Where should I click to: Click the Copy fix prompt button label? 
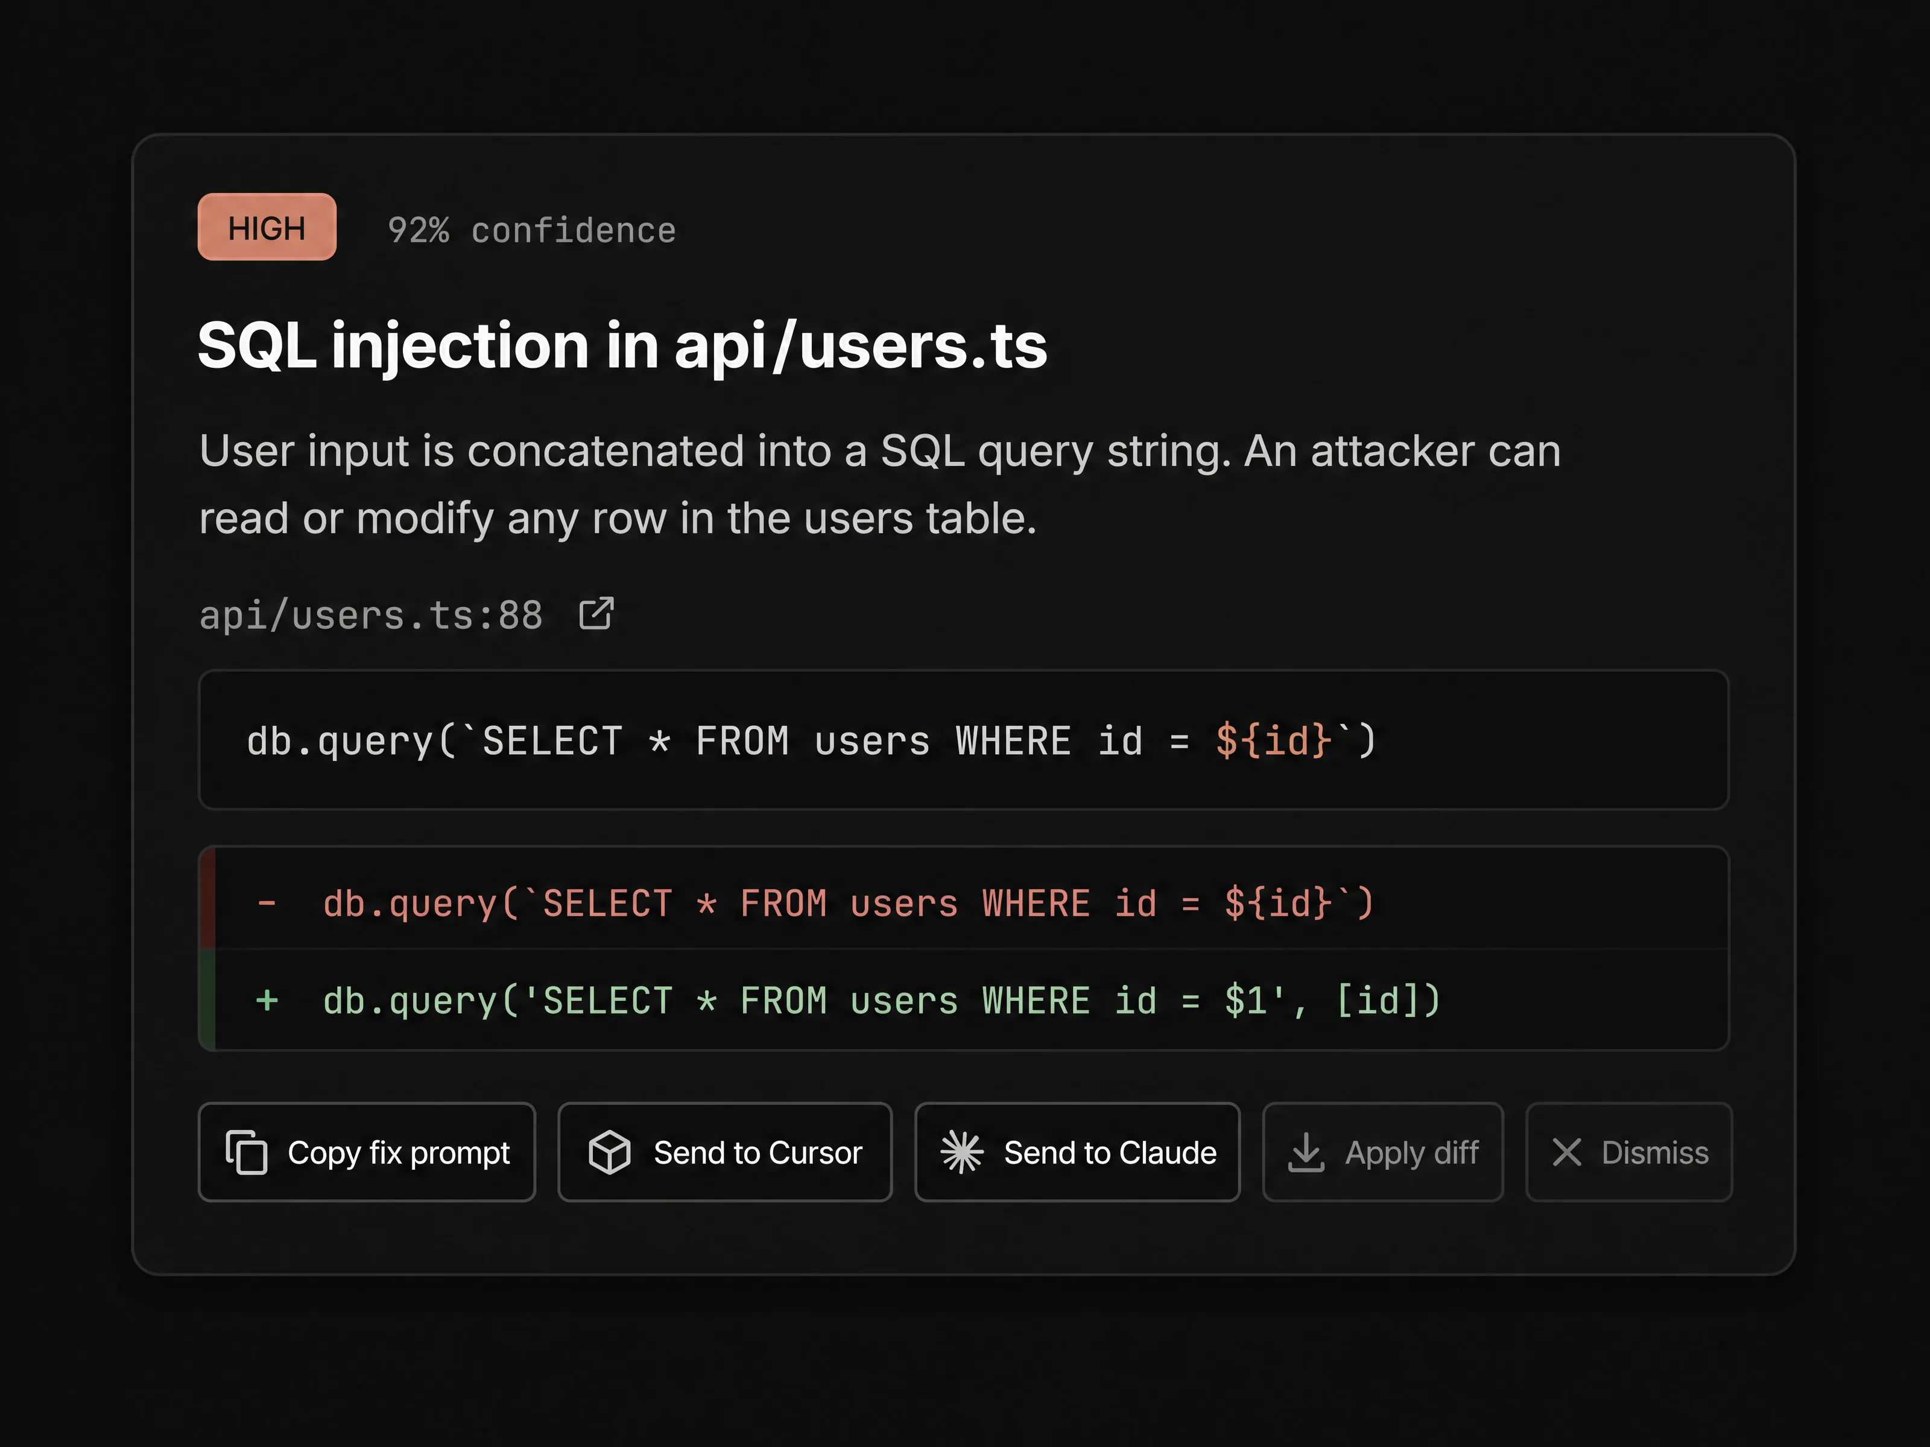[x=399, y=1152]
